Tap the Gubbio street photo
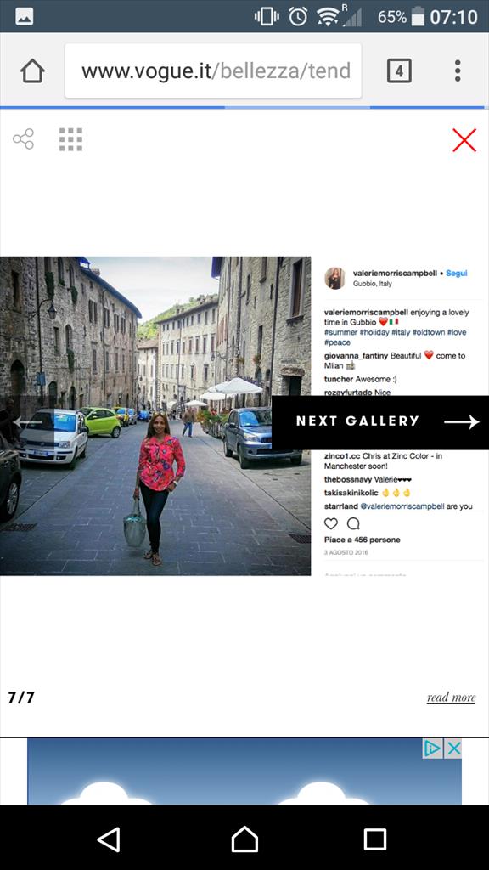 pos(155,415)
